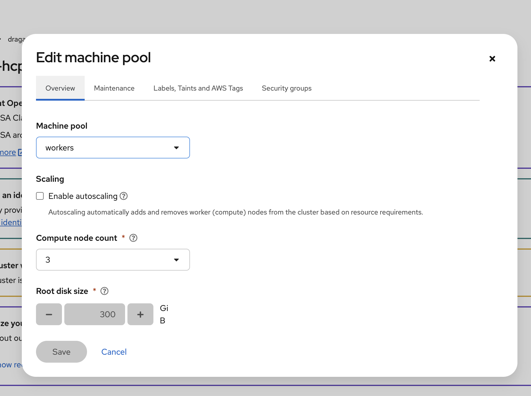
Task: Click the cut-off 'identi' link behind dialog
Action: [x=11, y=222]
